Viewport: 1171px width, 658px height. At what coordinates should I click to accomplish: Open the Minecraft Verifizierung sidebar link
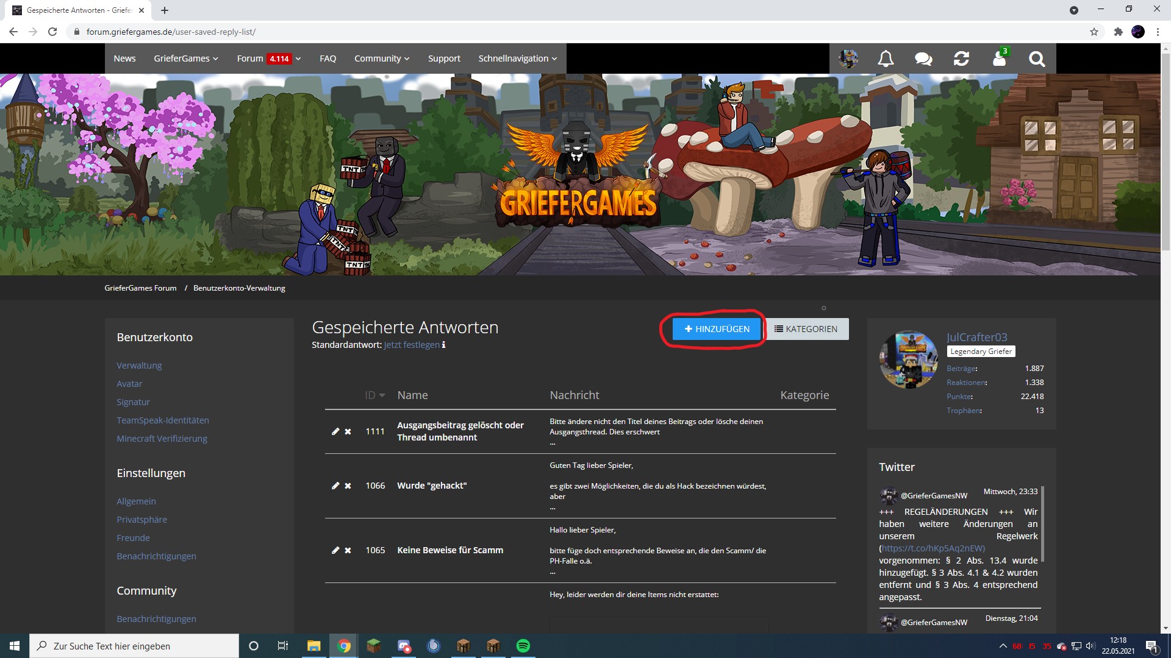162,439
